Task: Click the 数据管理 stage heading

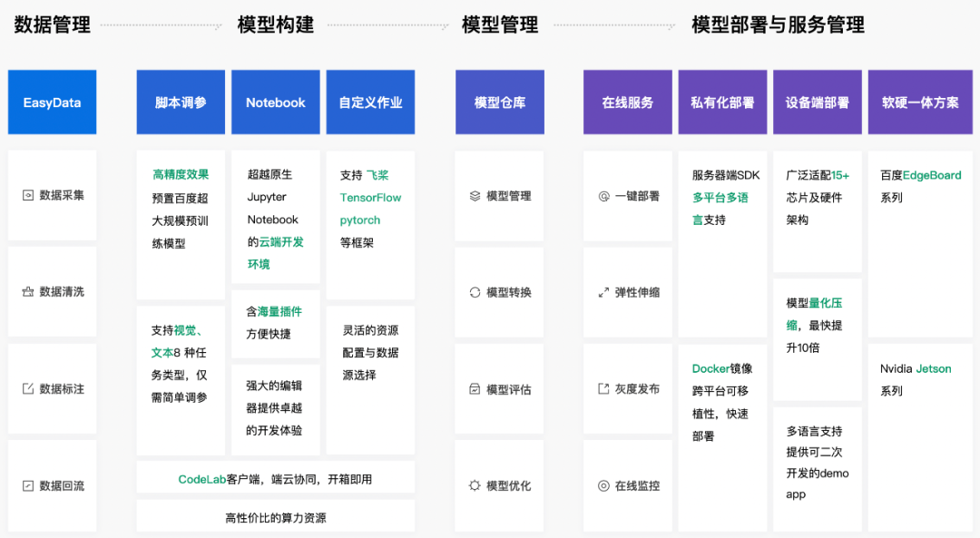Action: point(53,25)
